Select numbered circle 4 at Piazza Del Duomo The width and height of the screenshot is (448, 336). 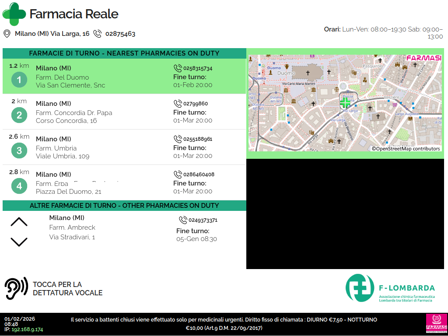(19, 186)
